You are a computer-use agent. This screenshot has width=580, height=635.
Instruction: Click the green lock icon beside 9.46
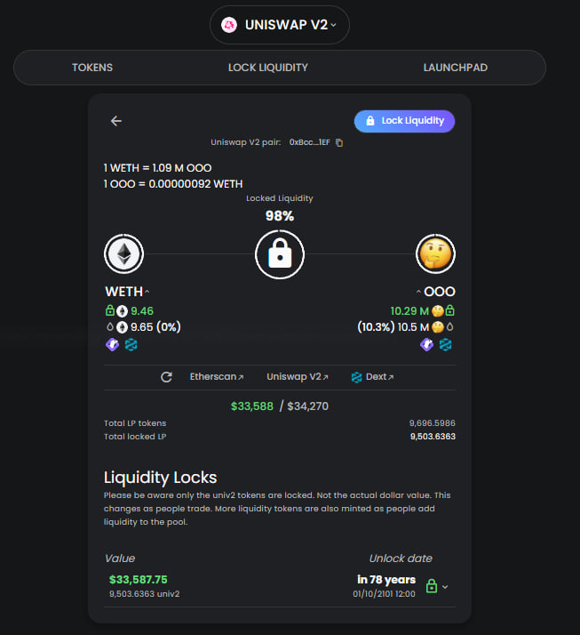pyautogui.click(x=109, y=310)
